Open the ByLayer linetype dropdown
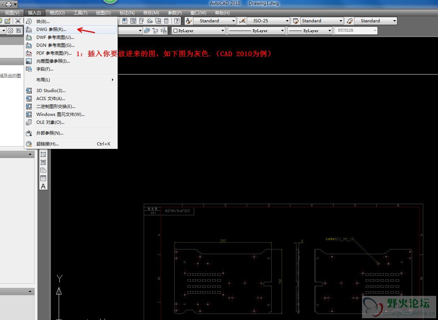Screen dimensions: 438x320 (x=257, y=31)
